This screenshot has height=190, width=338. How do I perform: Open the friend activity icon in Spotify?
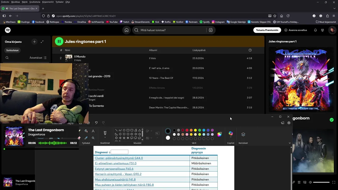click(322, 30)
